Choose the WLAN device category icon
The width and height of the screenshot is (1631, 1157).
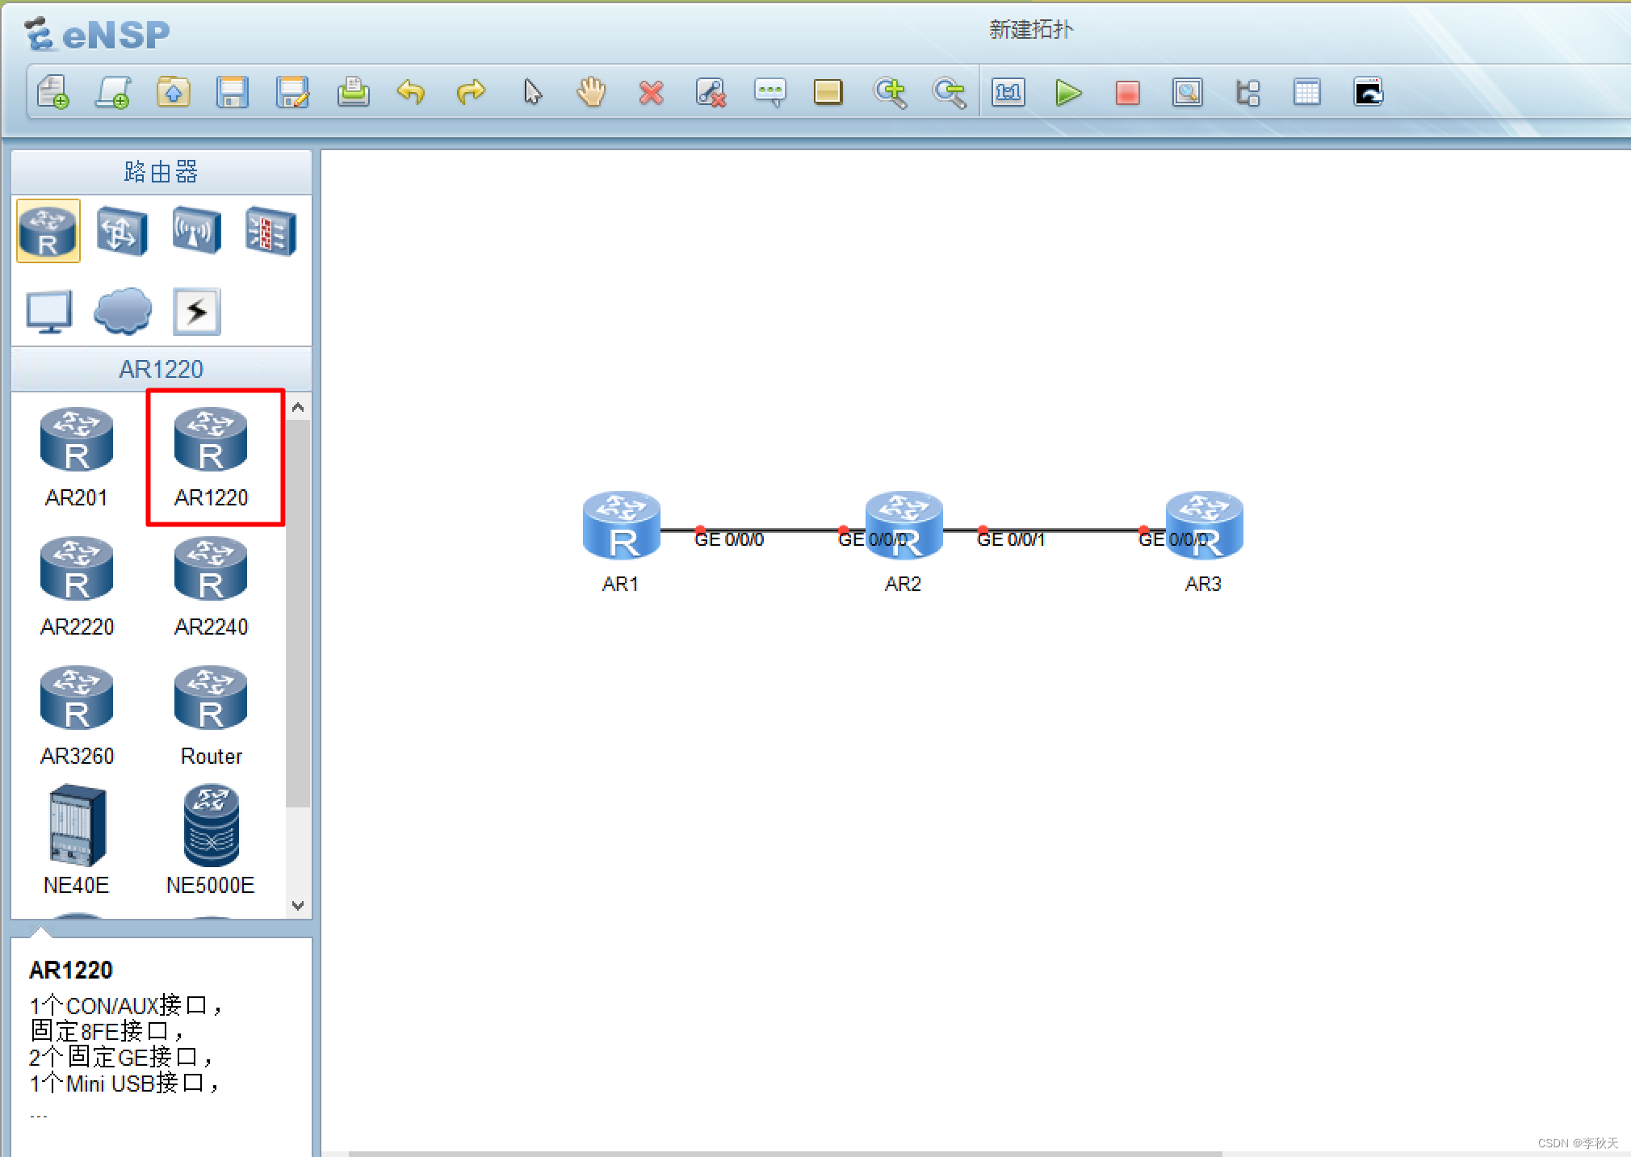coord(196,233)
